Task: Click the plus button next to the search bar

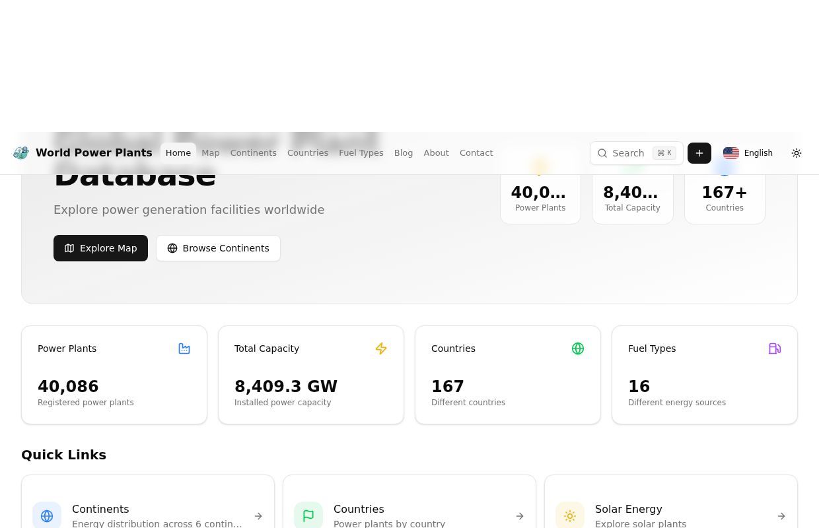Action: click(x=699, y=153)
